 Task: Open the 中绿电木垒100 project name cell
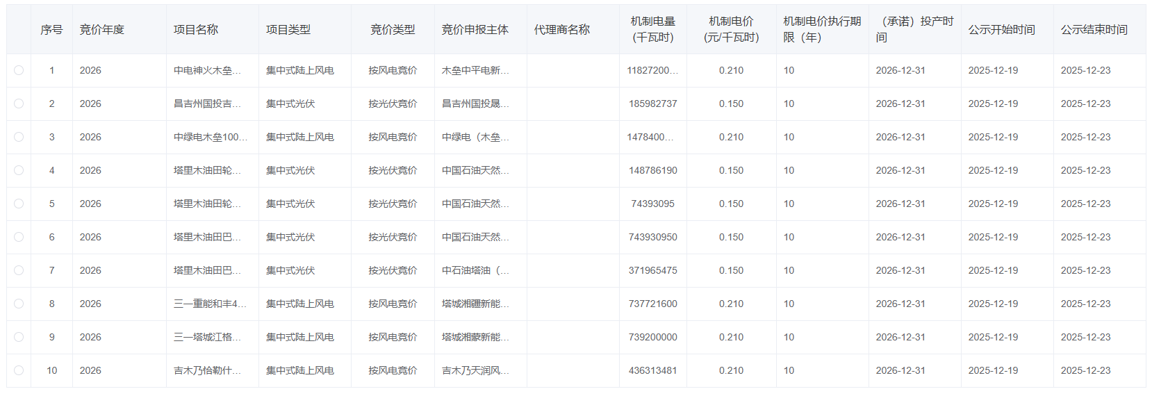(x=211, y=137)
